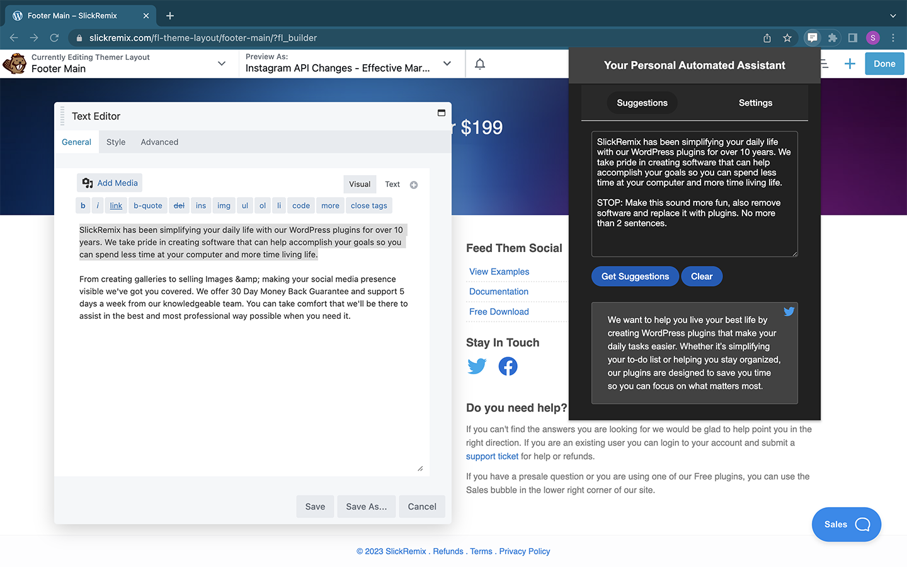Open the Free Download link

point(499,312)
